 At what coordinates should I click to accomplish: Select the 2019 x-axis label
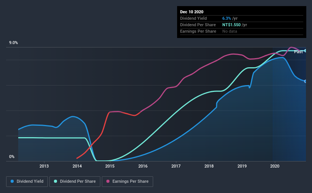coord(242,166)
